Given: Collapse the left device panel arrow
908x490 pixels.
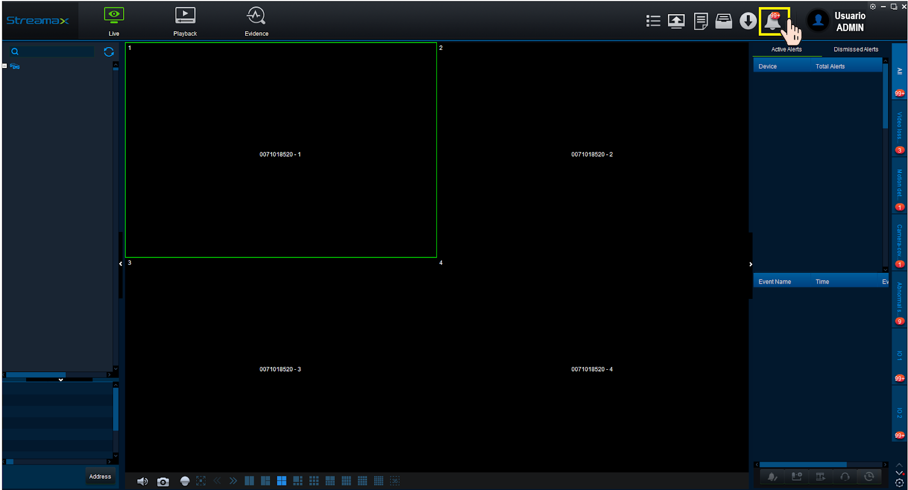Looking at the screenshot, I should 120,264.
